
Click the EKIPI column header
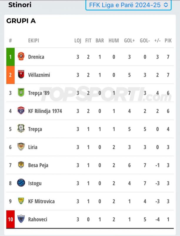pos(34,40)
